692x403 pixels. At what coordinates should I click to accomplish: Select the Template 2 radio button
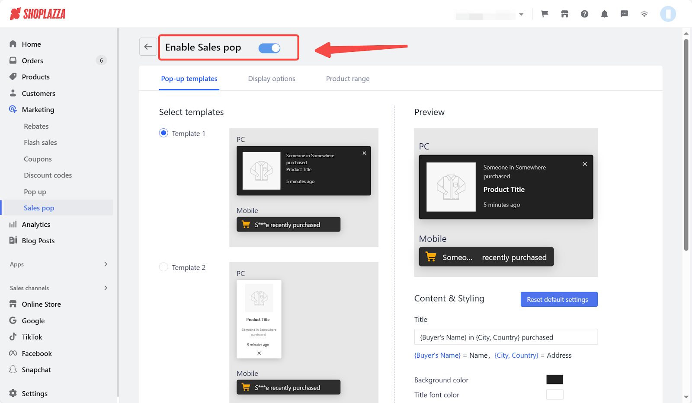pos(163,267)
